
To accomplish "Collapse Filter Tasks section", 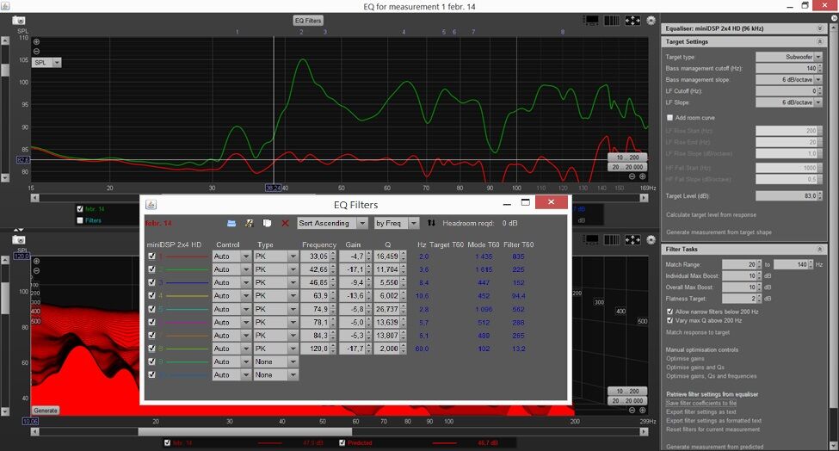I will (x=819, y=250).
